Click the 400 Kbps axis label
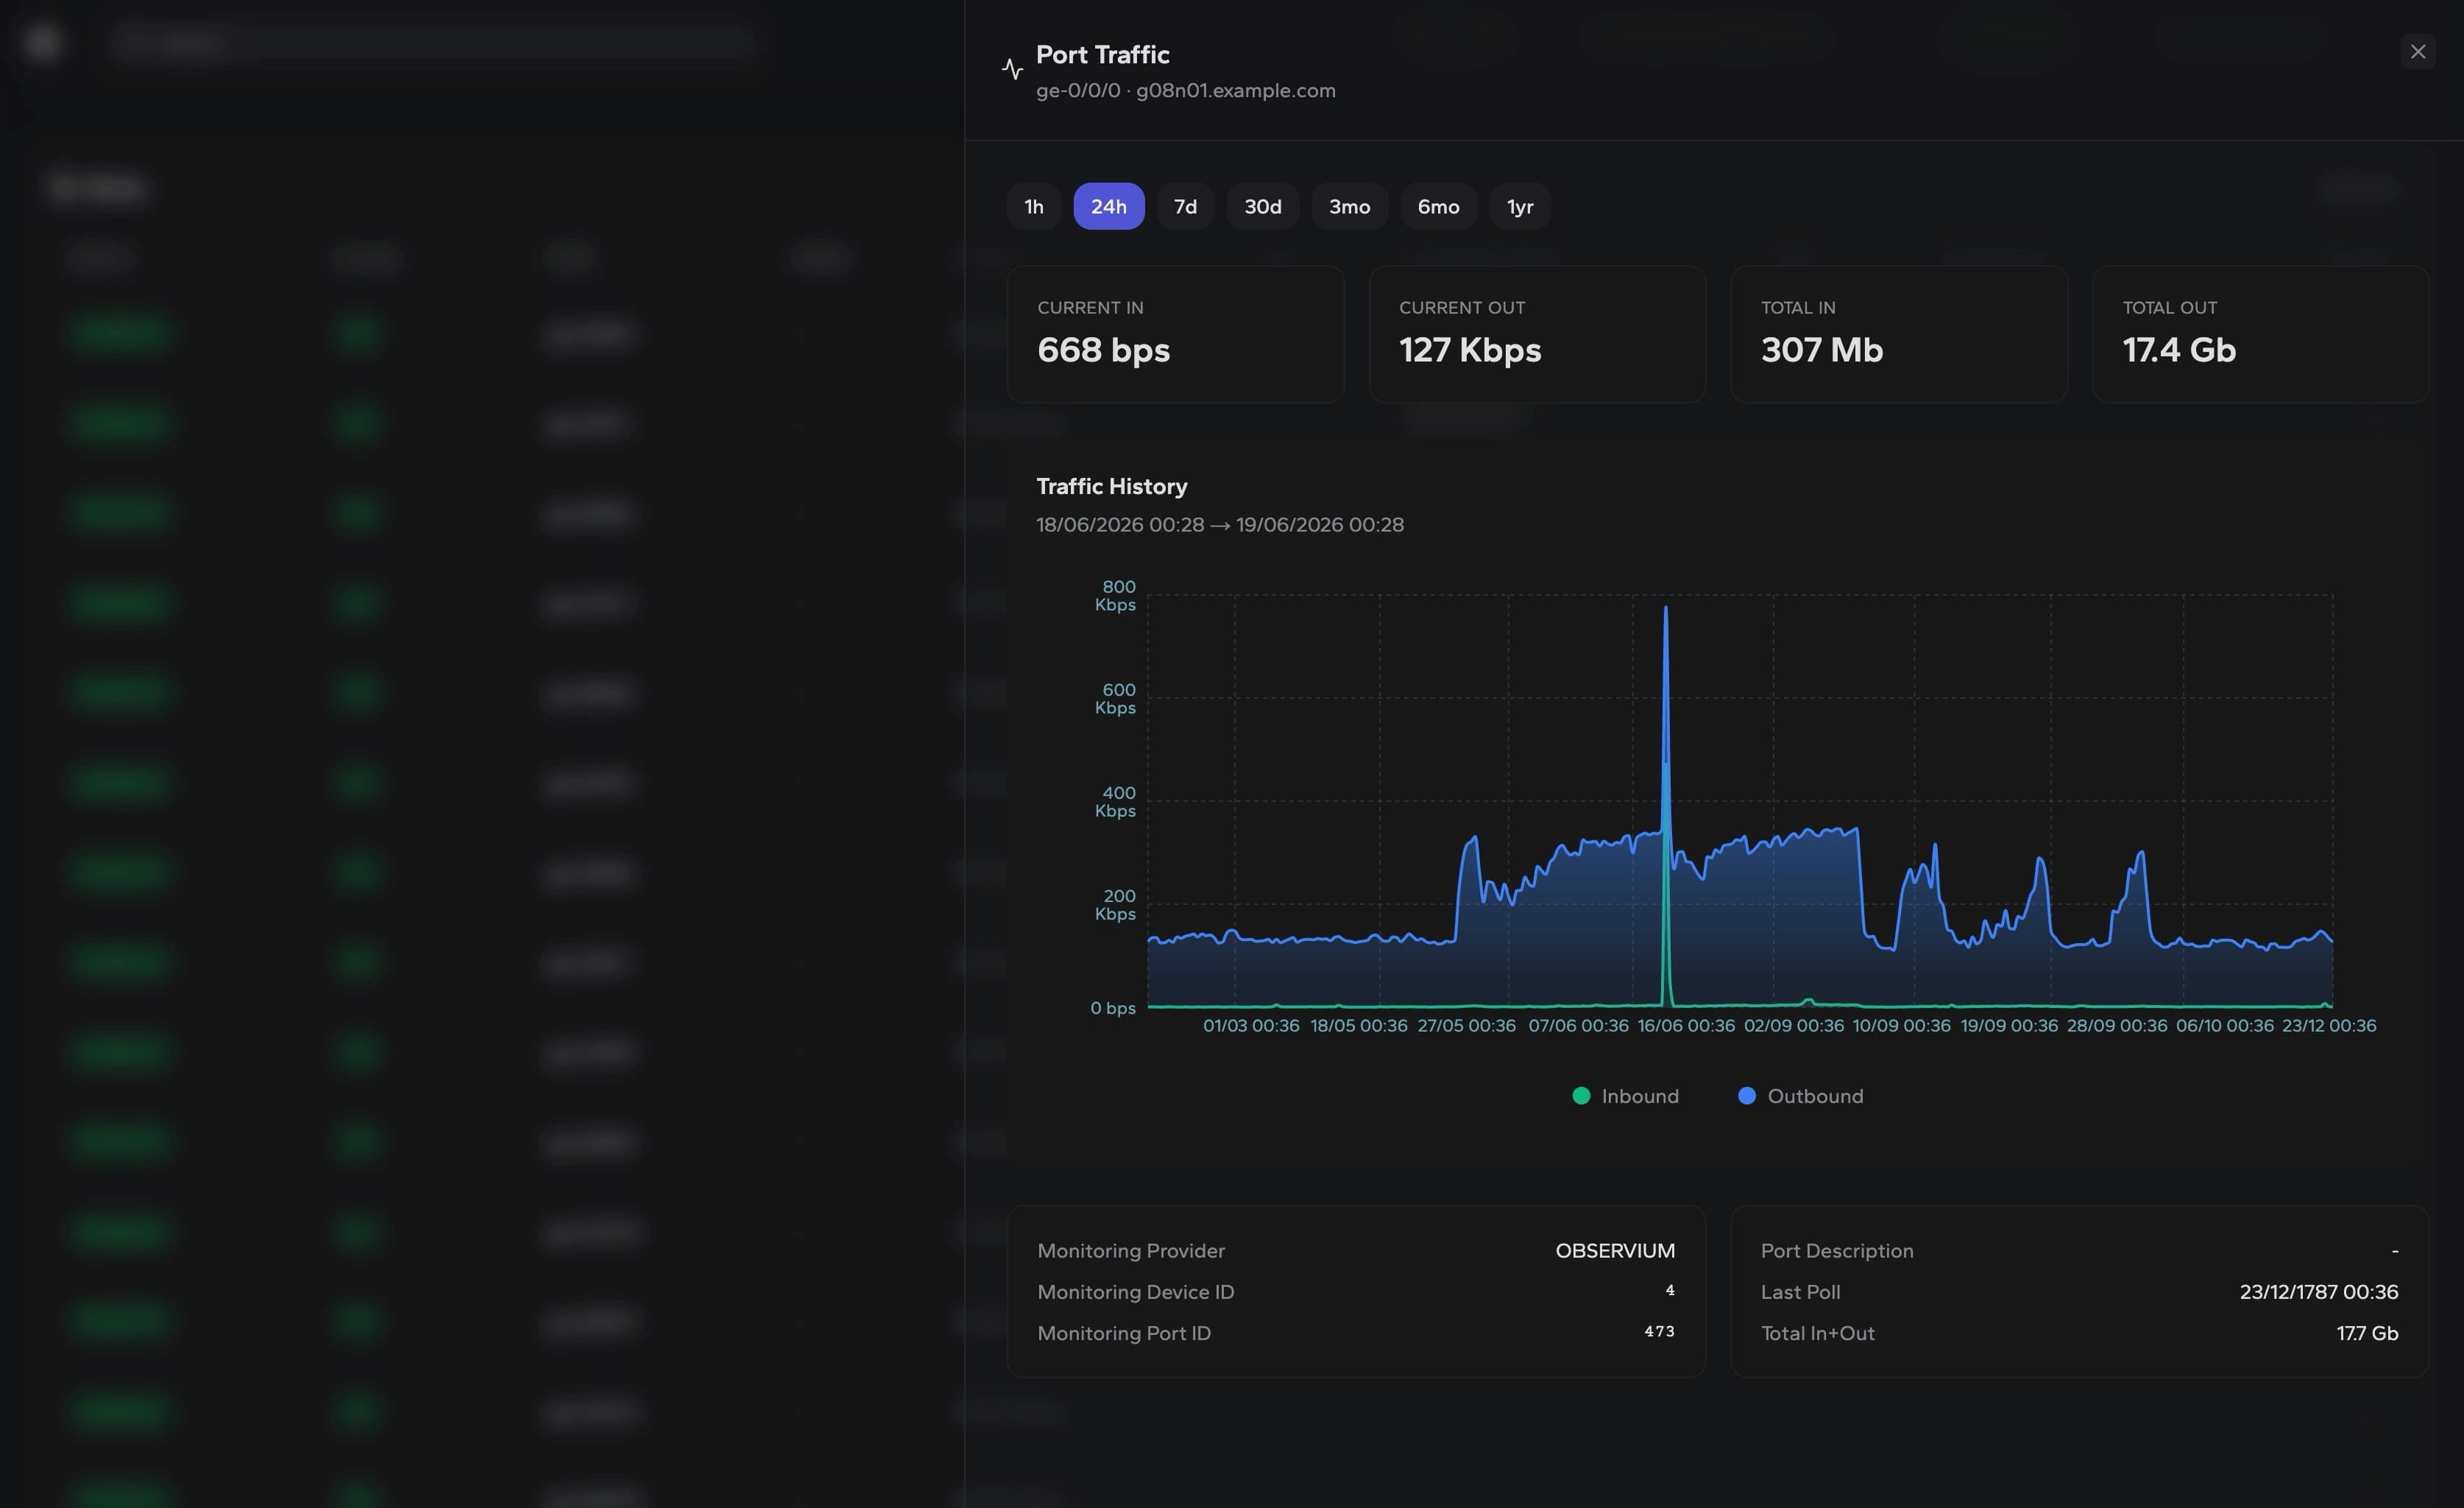Viewport: 2464px width, 1508px height. tap(1115, 802)
